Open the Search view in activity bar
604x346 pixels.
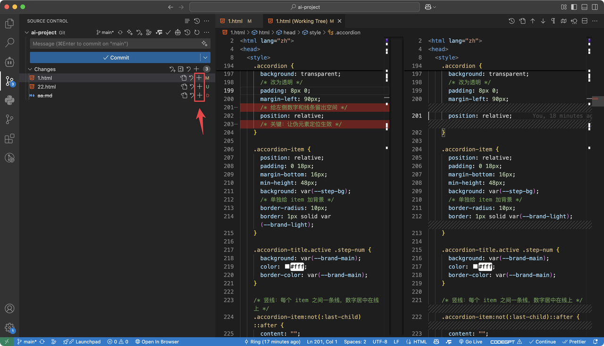[x=9, y=42]
